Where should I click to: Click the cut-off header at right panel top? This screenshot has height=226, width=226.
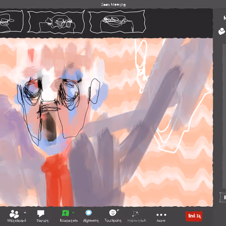click(225, 18)
